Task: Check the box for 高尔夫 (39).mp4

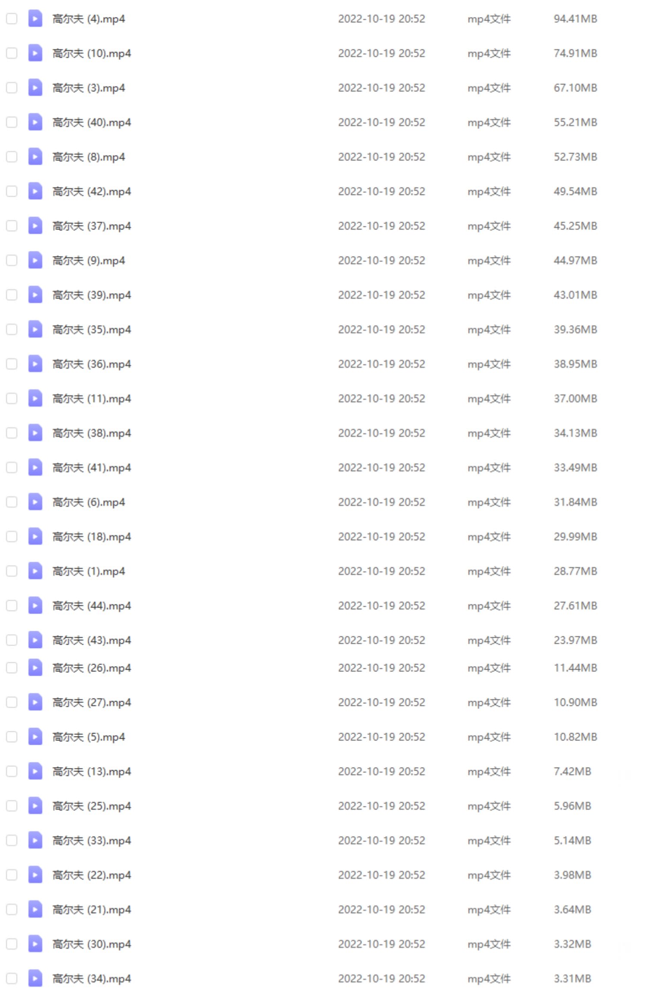Action: coord(12,295)
